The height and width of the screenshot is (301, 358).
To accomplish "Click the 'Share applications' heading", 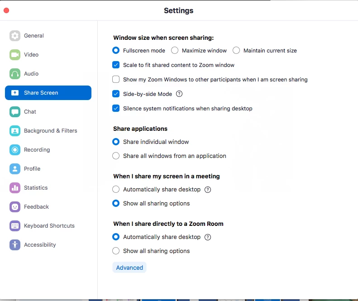I will click(140, 129).
